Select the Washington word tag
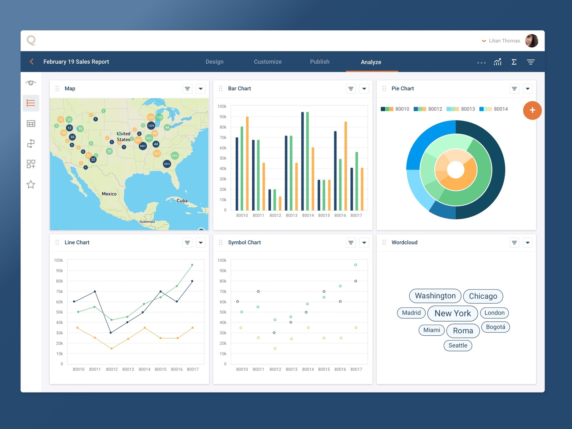Image resolution: width=572 pixels, height=429 pixels. click(x=435, y=296)
